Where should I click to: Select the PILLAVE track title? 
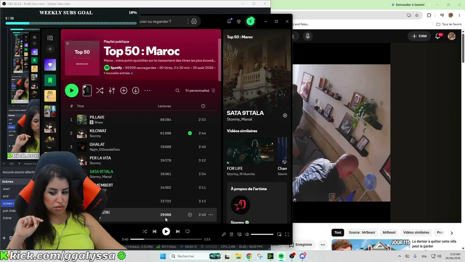click(x=97, y=117)
